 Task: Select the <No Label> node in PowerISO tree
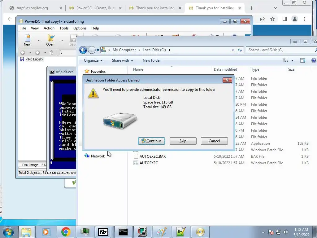[x=35, y=59]
